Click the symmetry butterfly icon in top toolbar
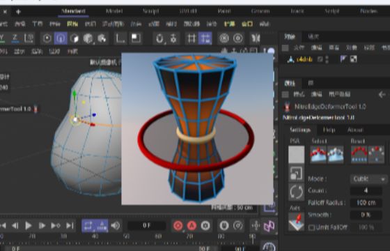The width and height of the screenshot is (390, 251). (x=255, y=38)
